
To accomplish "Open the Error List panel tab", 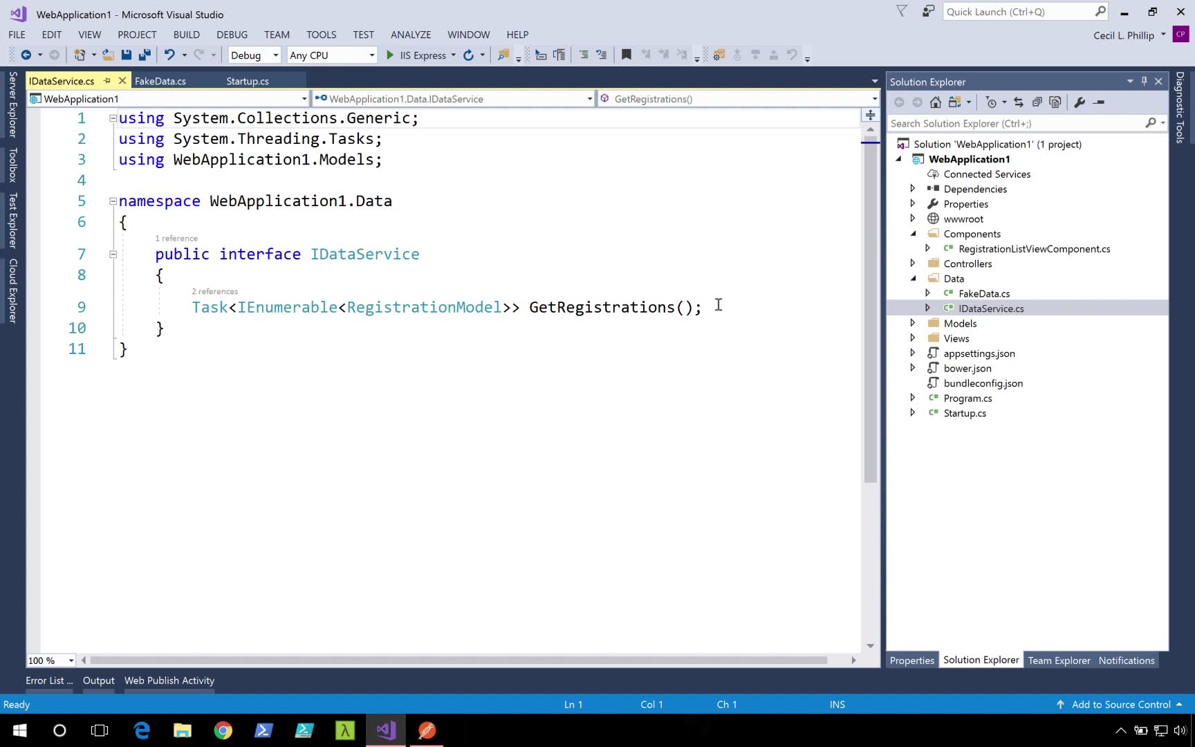I will click(x=48, y=681).
